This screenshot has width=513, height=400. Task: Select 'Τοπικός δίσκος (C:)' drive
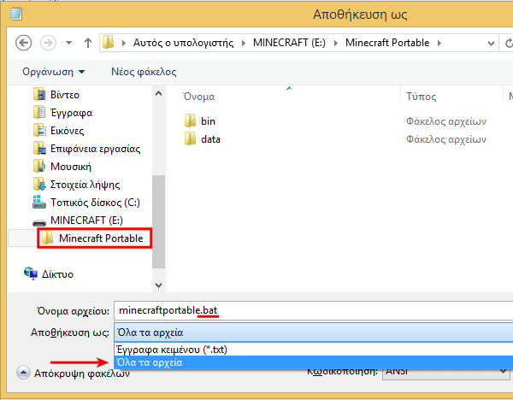click(x=95, y=203)
